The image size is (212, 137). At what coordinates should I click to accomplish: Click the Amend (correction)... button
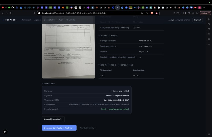click(x=53, y=119)
